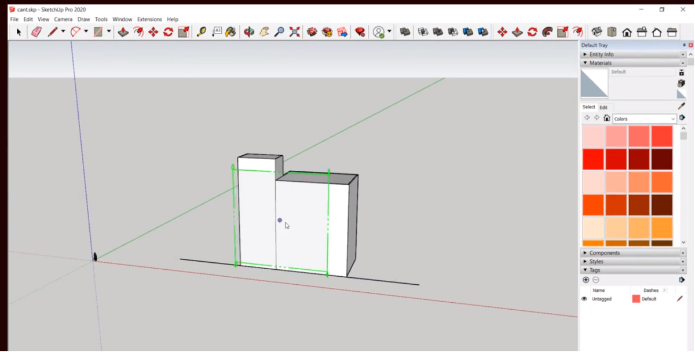The width and height of the screenshot is (695, 352).
Task: Choose the Zoom magnifier tool
Action: [x=279, y=32]
